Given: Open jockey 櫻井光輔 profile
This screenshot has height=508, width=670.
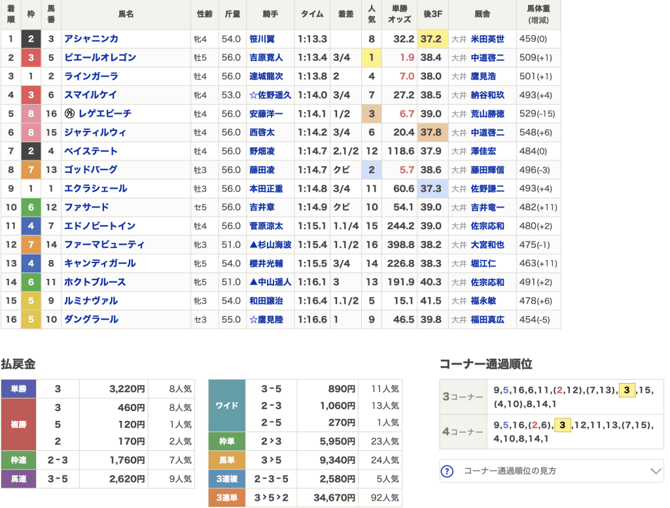Looking at the screenshot, I should coord(266,263).
